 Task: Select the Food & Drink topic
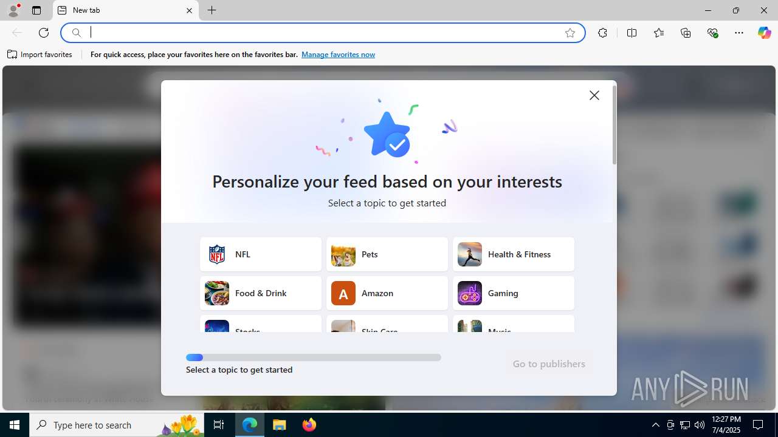pyautogui.click(x=261, y=293)
